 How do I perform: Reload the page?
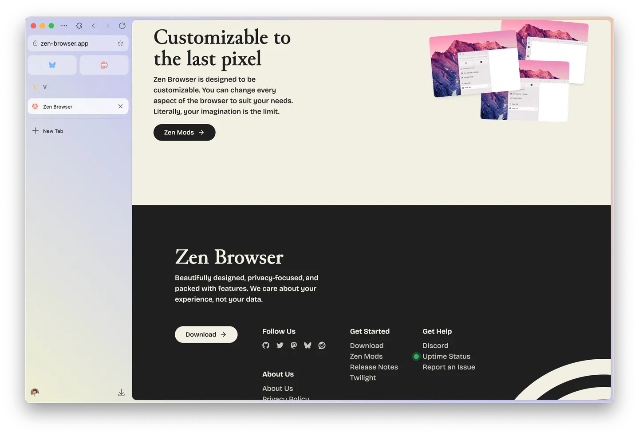[122, 26]
